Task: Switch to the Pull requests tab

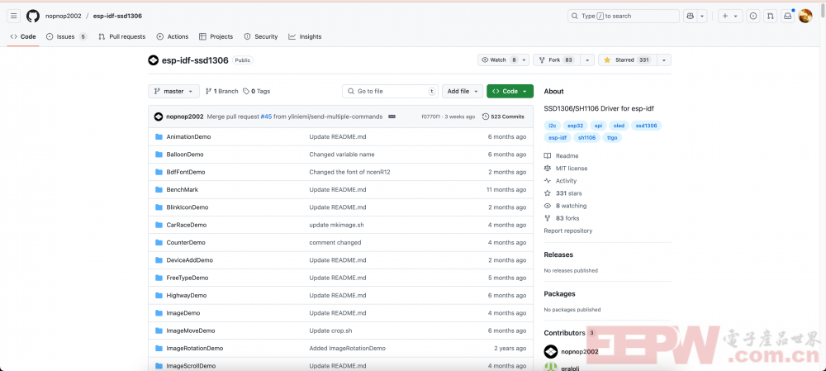Action: tap(121, 36)
